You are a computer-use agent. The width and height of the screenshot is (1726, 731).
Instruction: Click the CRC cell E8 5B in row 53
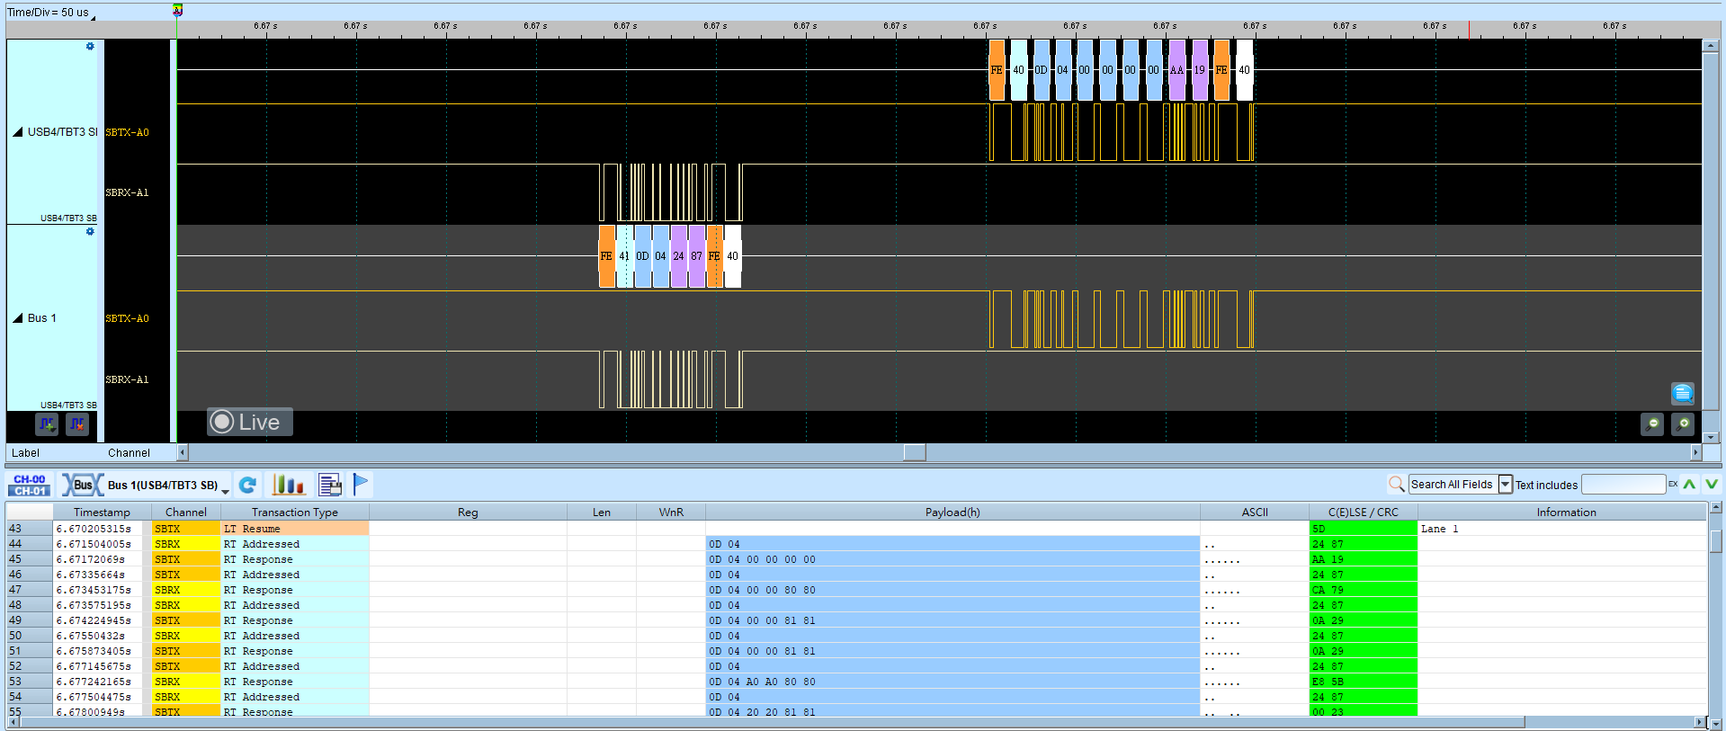tap(1363, 681)
